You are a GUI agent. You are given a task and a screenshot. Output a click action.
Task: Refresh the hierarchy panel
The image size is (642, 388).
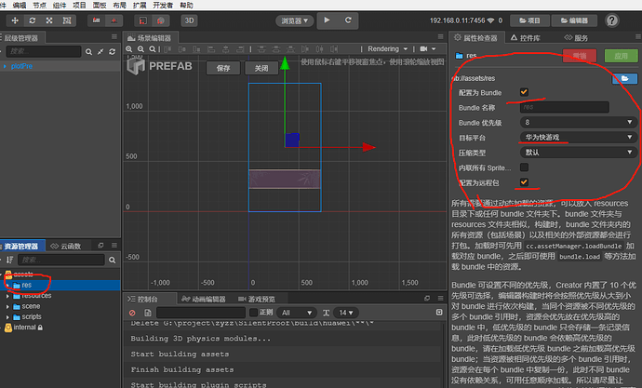coord(113,52)
